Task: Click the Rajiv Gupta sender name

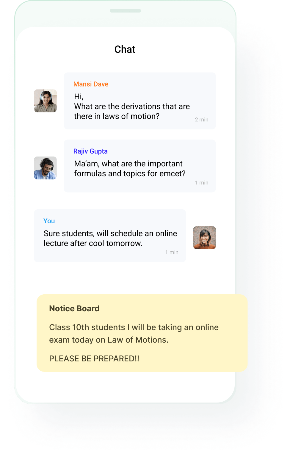Action: [90, 151]
